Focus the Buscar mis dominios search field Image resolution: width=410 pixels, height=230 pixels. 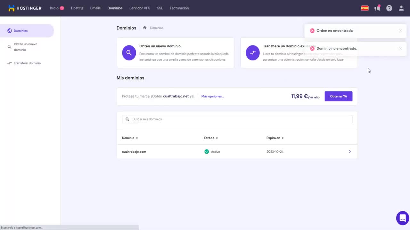coord(237,119)
